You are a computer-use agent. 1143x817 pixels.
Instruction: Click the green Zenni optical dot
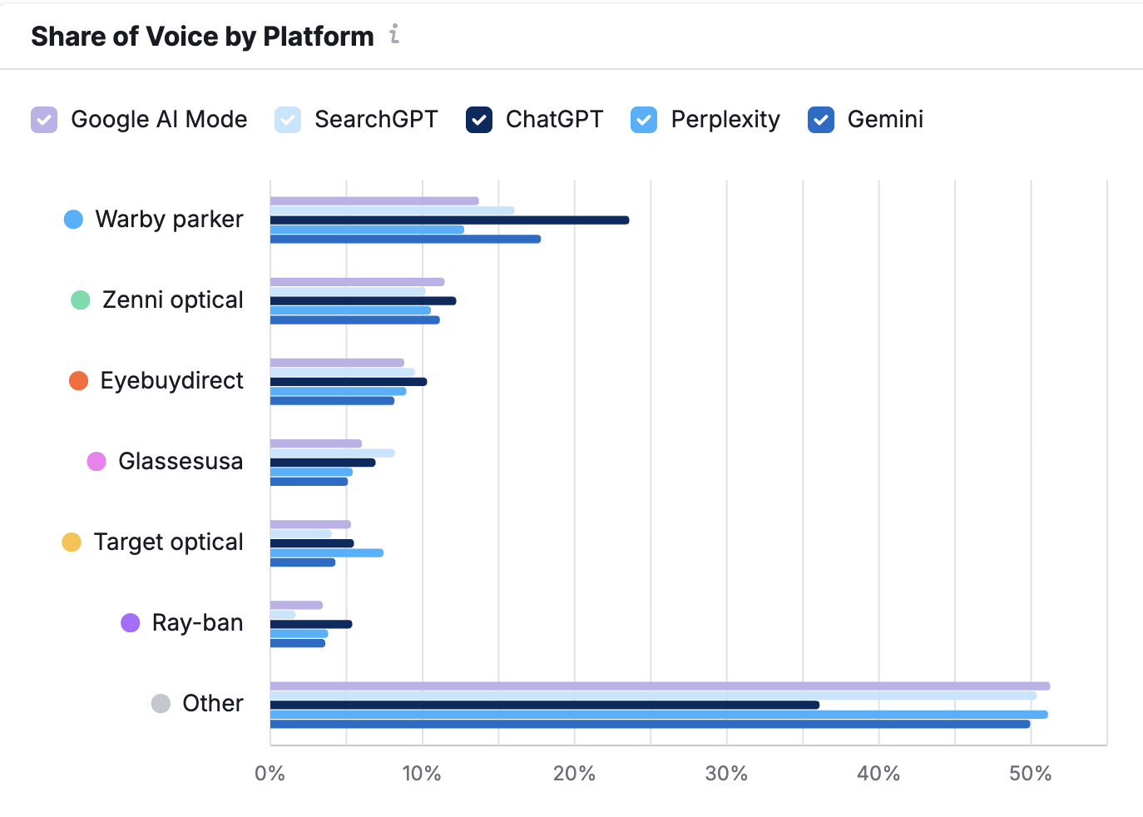point(80,300)
